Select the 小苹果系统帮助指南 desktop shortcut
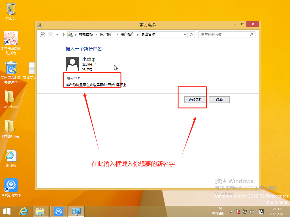This screenshot has width=290, height=217. pyautogui.click(x=11, y=43)
